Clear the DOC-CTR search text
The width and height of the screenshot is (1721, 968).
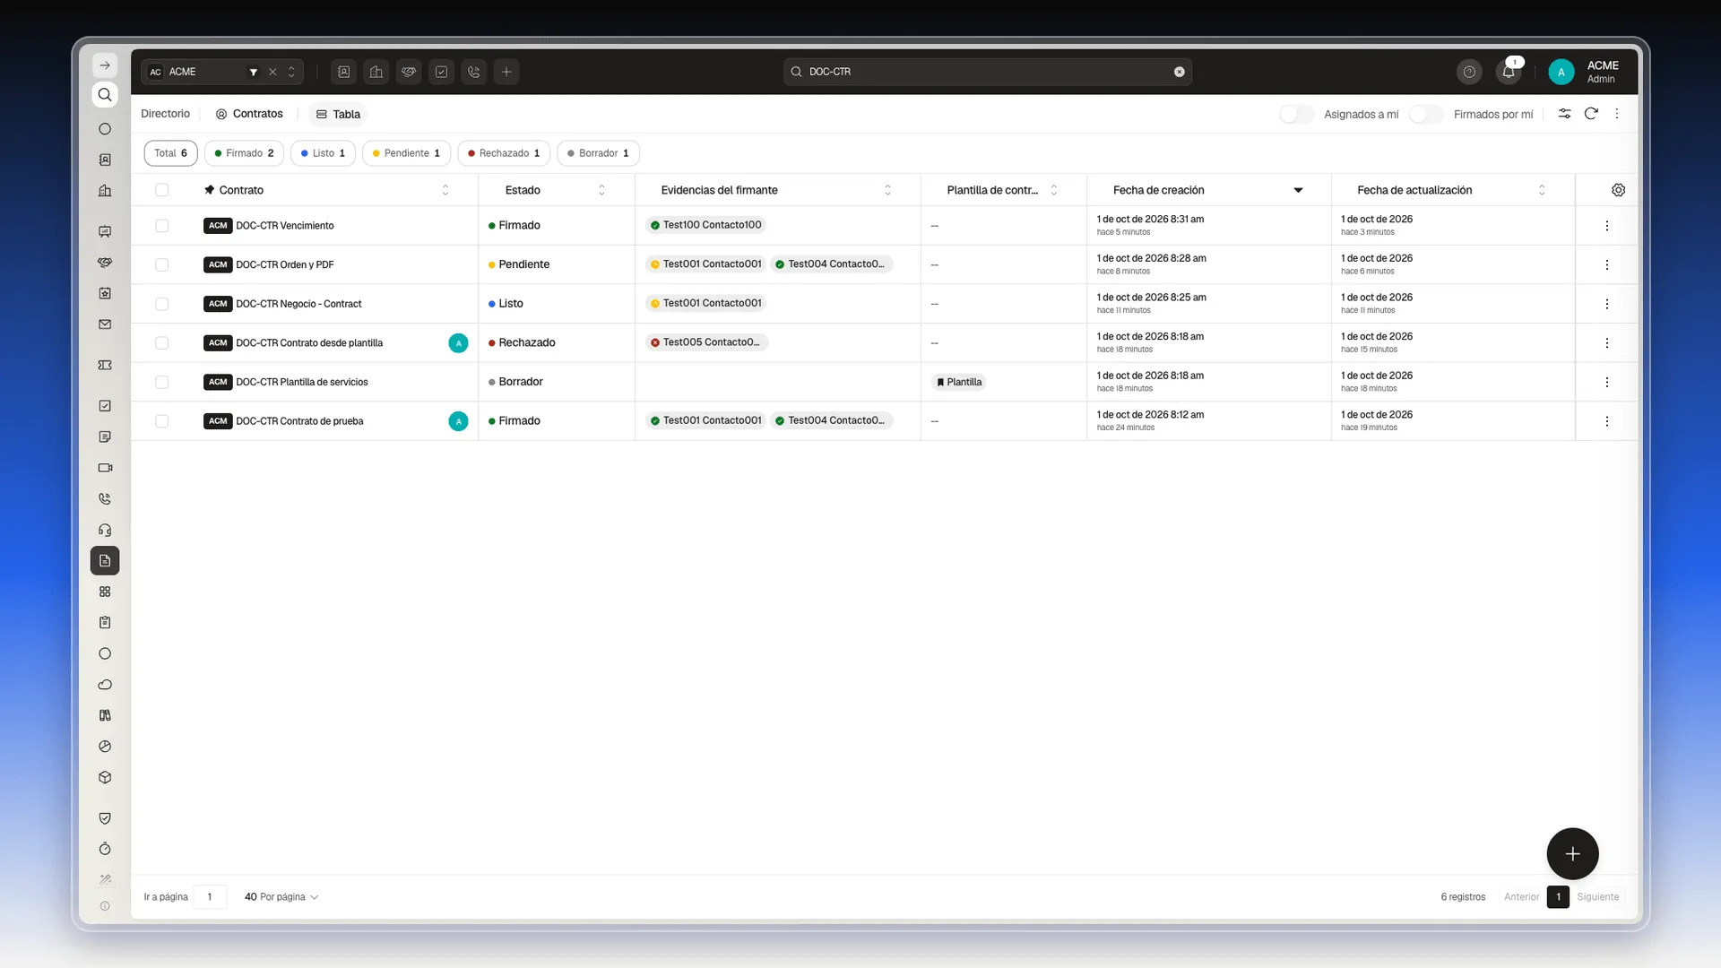tap(1180, 72)
